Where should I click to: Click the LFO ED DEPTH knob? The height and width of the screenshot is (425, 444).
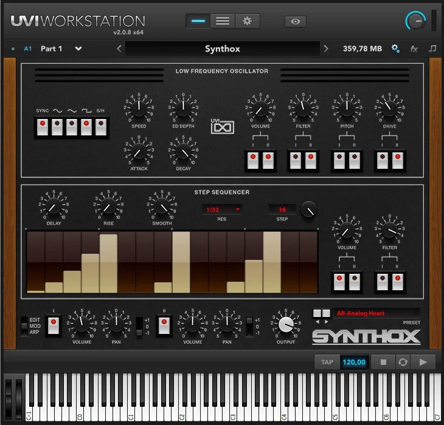pyautogui.click(x=183, y=107)
